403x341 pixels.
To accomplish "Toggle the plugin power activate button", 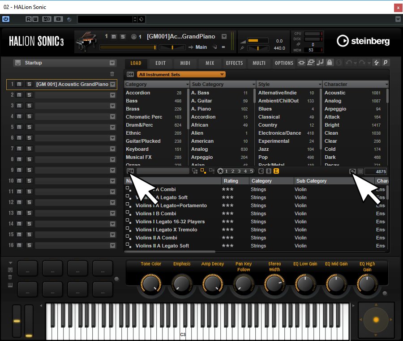I will point(6,19).
